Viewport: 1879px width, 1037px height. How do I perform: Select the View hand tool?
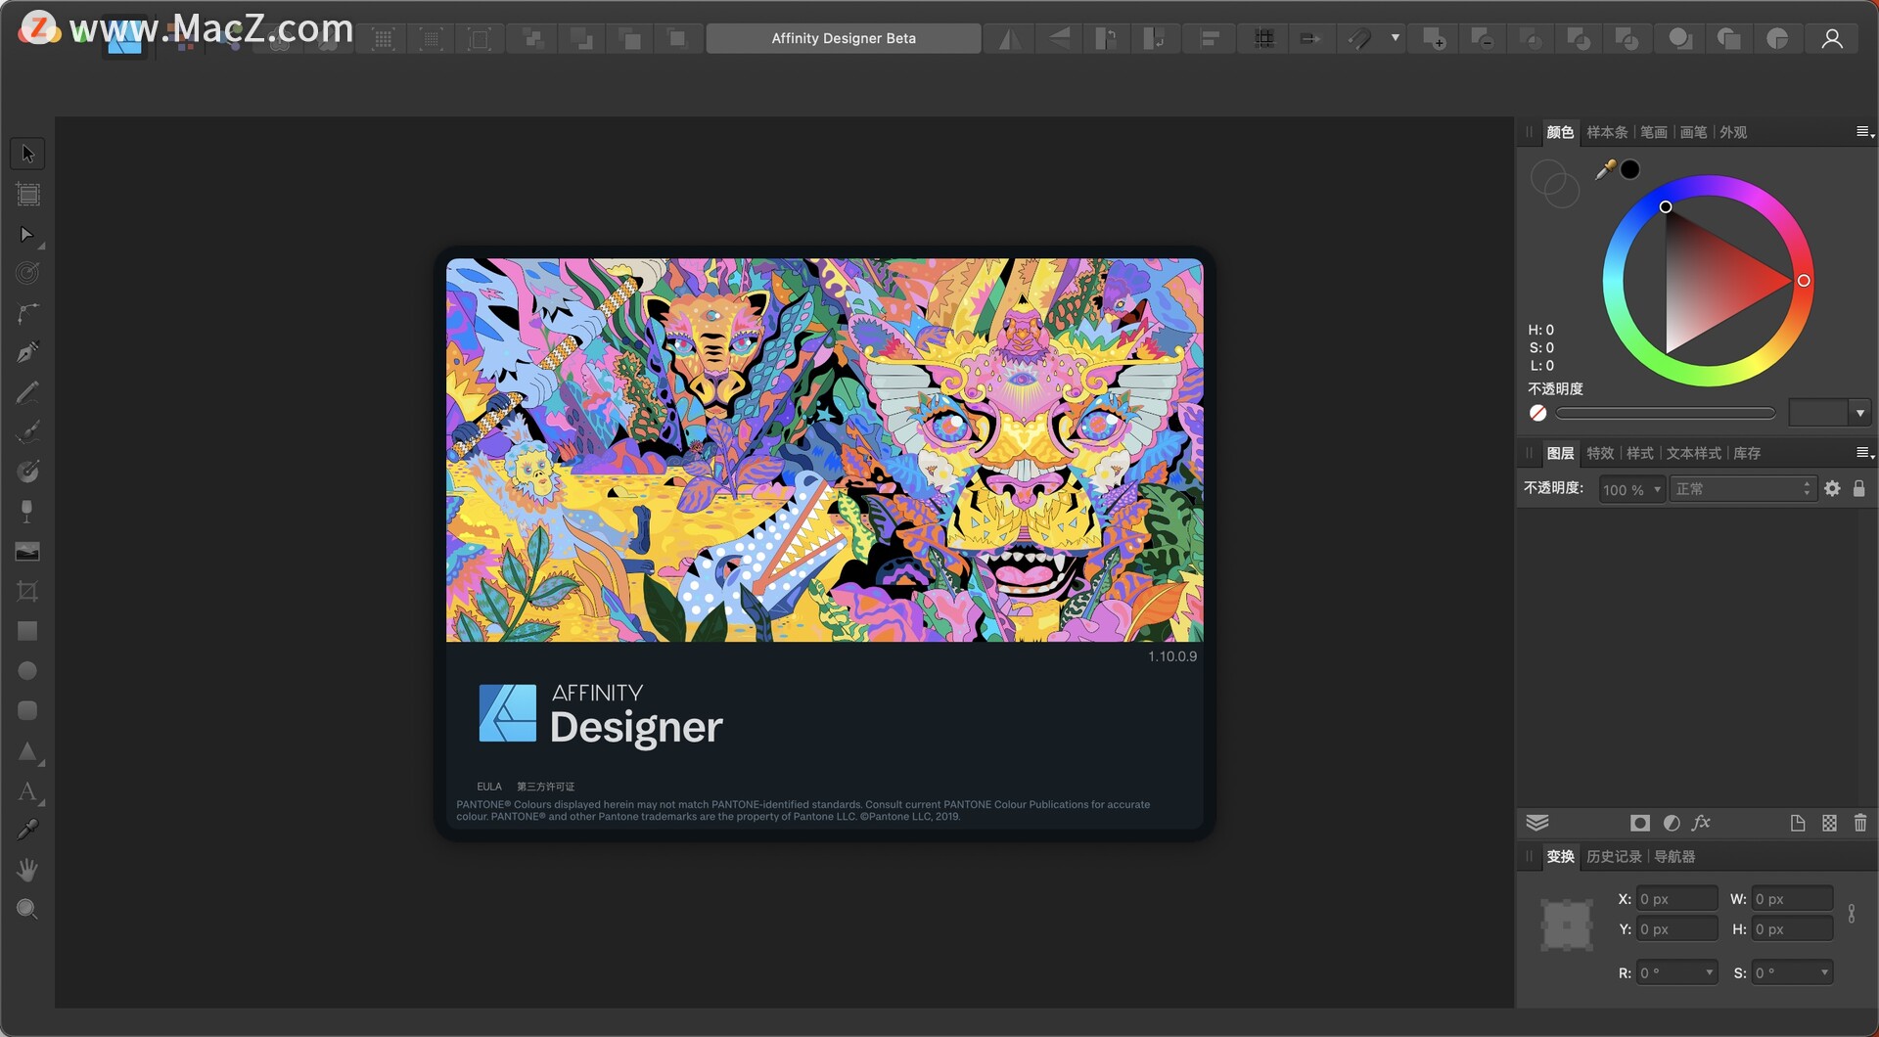tap(27, 870)
